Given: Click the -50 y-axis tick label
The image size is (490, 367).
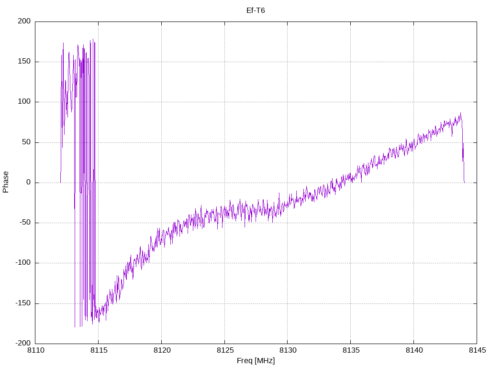Looking at the screenshot, I should click(25, 223).
